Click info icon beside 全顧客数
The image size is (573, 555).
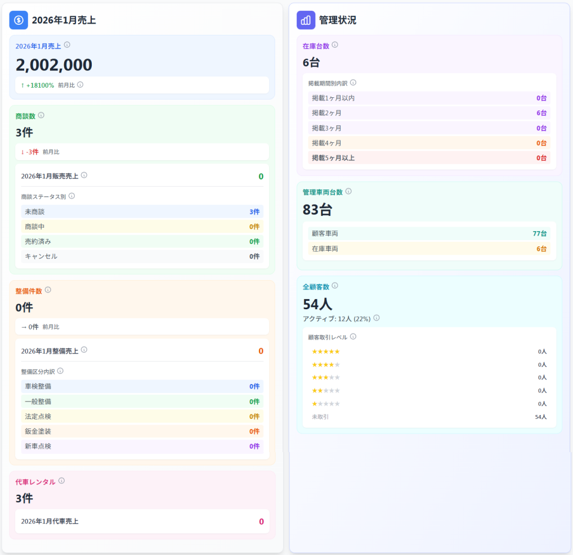pyautogui.click(x=335, y=286)
